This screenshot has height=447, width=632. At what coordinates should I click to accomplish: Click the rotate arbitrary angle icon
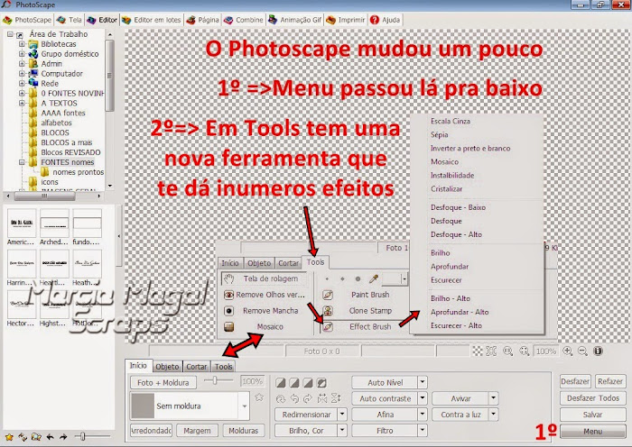[x=281, y=398]
